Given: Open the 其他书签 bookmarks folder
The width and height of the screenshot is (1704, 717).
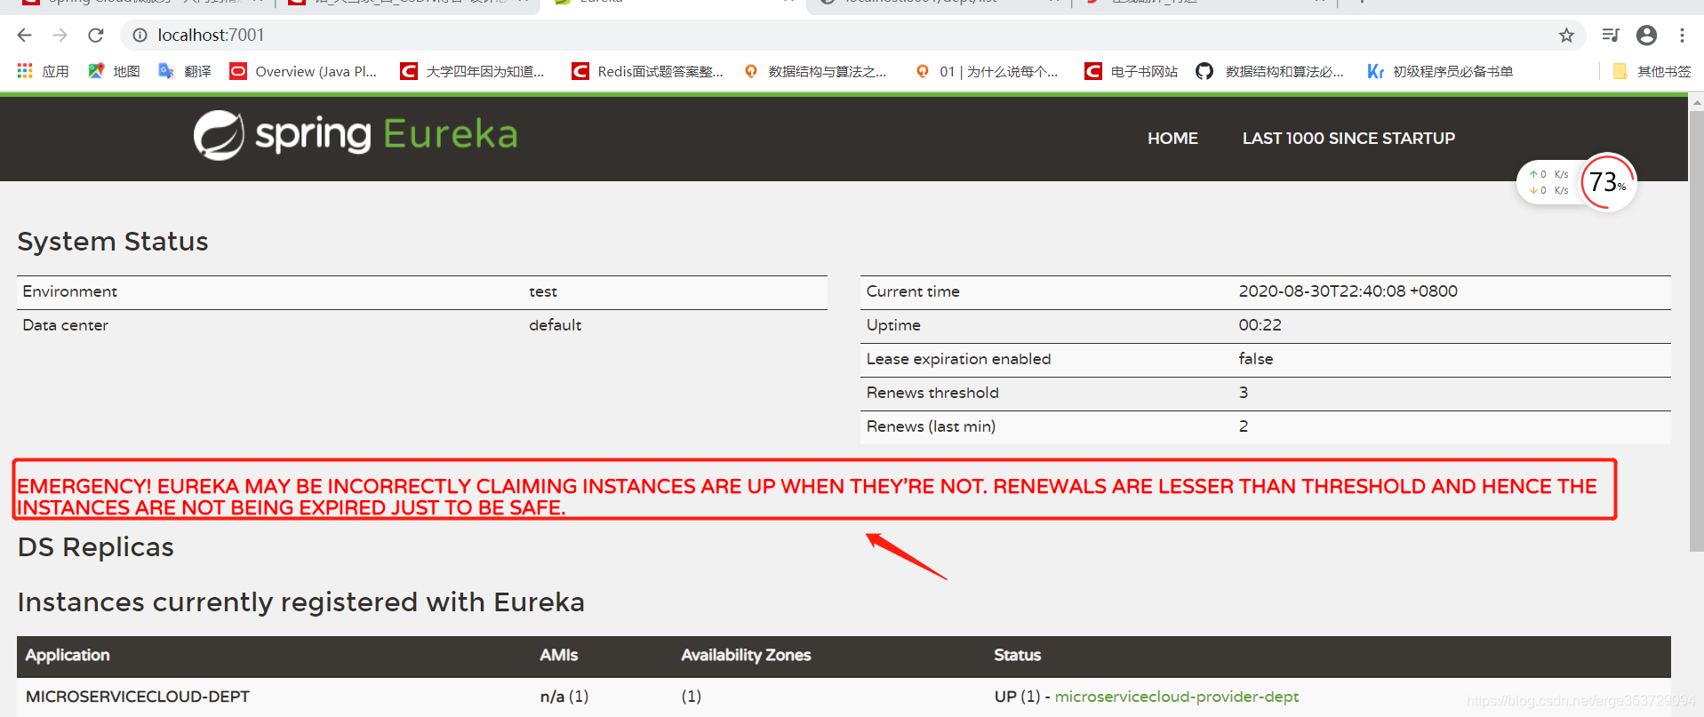Looking at the screenshot, I should (1652, 71).
